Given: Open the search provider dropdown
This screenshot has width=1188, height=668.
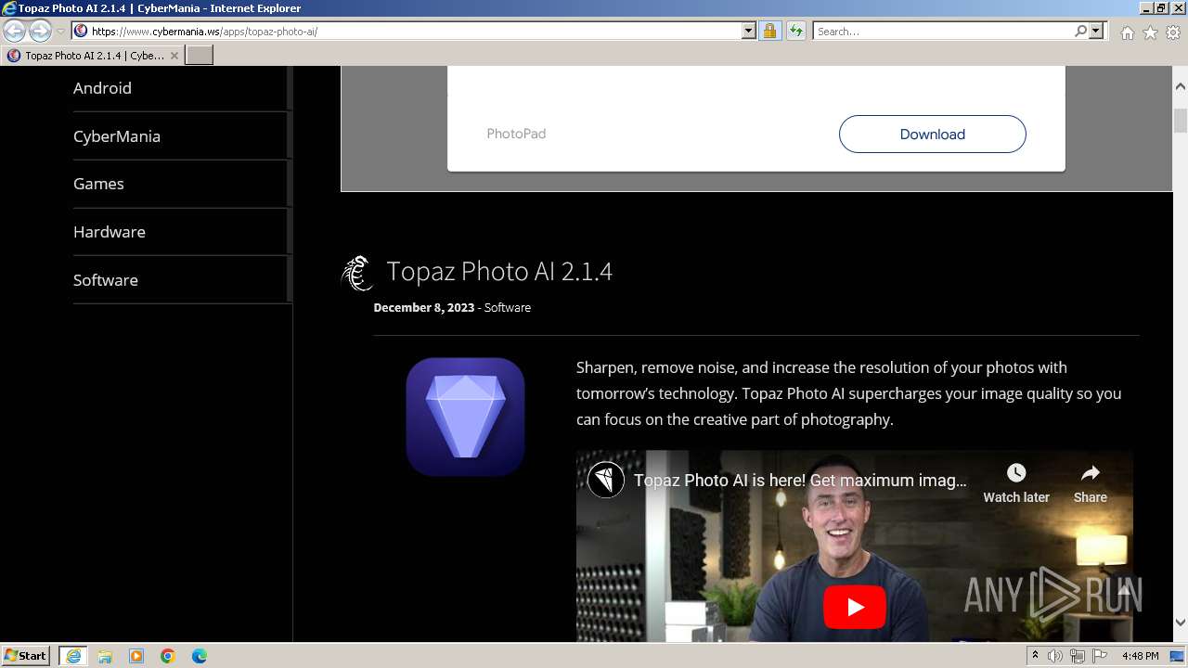Looking at the screenshot, I should [x=1096, y=32].
